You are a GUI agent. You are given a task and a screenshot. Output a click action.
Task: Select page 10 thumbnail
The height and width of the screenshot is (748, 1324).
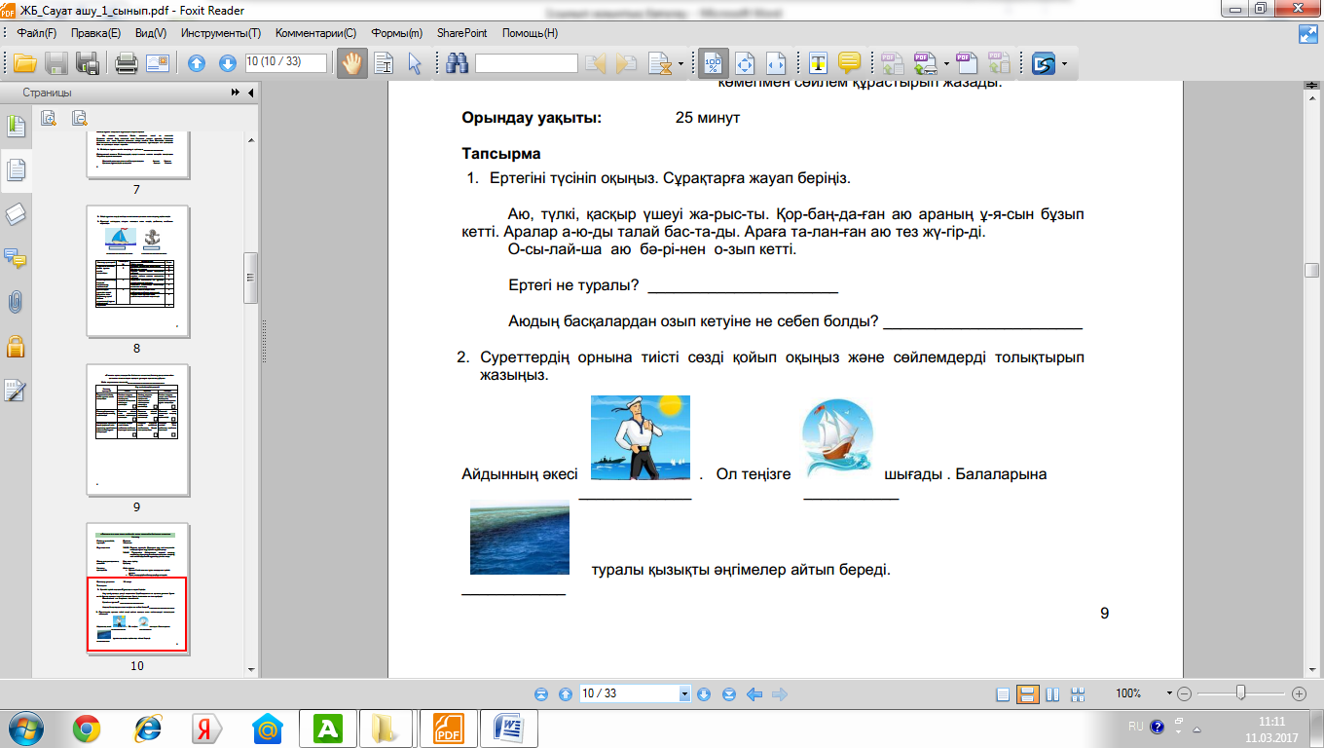pyautogui.click(x=137, y=588)
